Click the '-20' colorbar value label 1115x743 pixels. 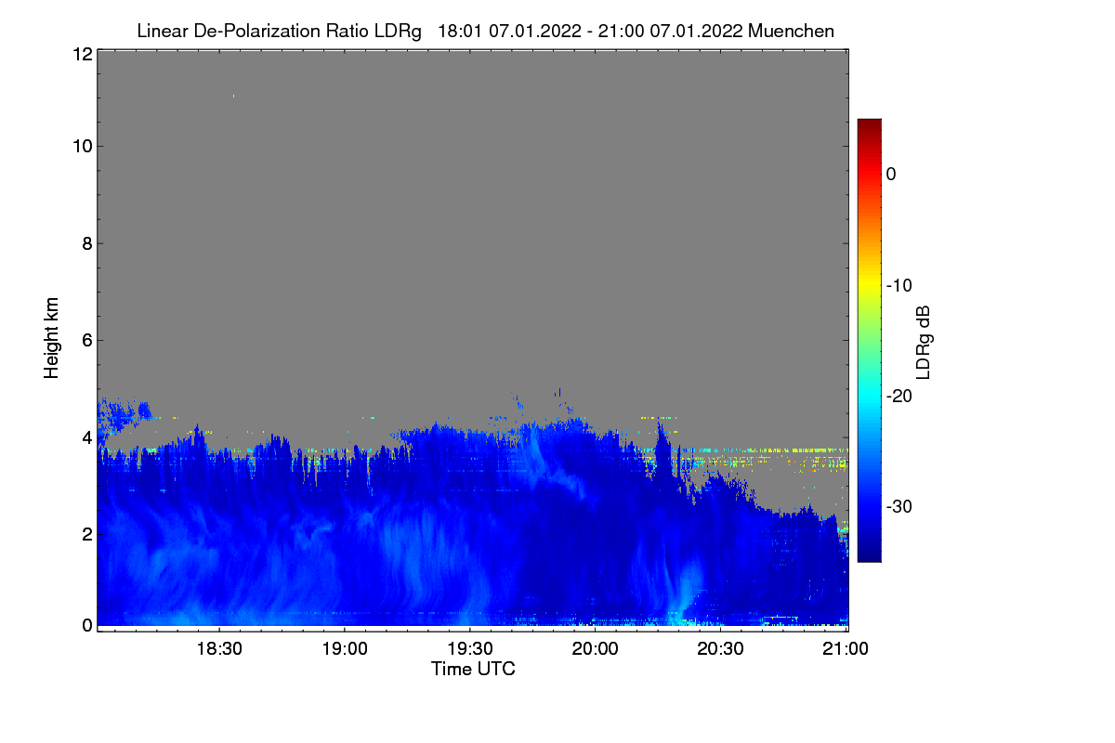(899, 396)
